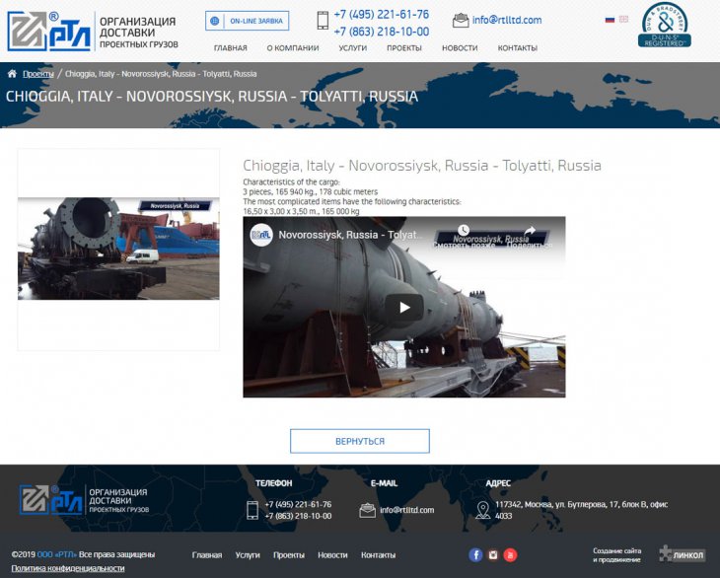The width and height of the screenshot is (720, 578).
Task: Click the Share arrow icon on video
Action: click(530, 233)
